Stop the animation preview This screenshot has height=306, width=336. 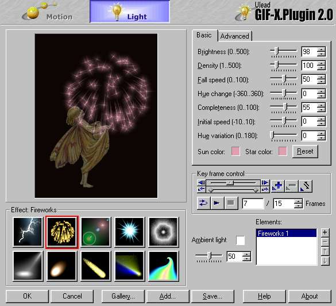[x=231, y=203]
